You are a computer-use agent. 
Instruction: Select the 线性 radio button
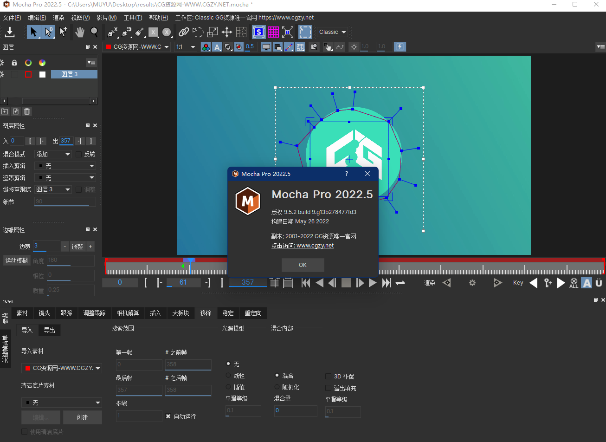[x=228, y=376]
